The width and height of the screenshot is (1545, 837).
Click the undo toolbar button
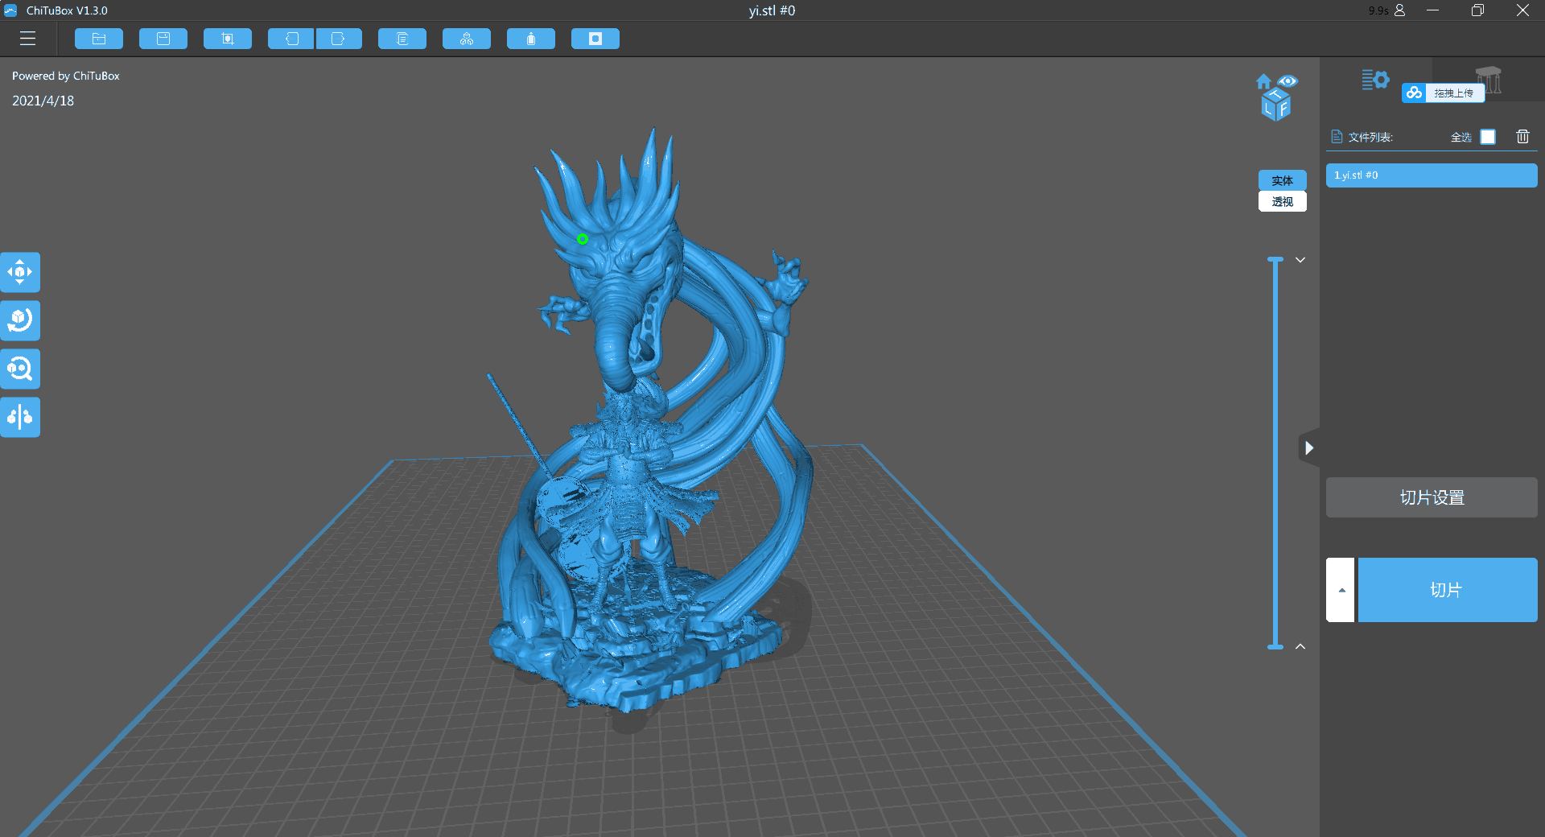(x=290, y=39)
